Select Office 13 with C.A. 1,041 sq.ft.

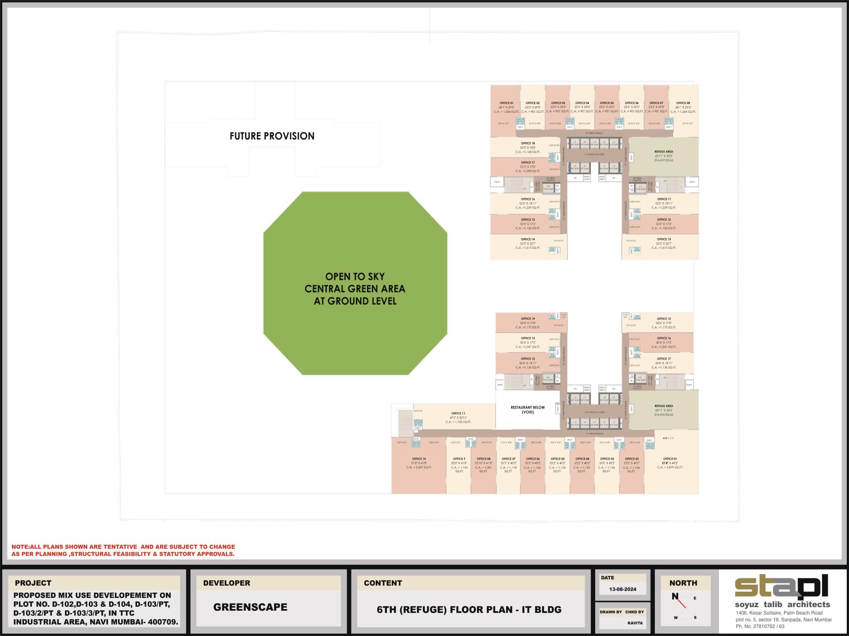pos(528,343)
